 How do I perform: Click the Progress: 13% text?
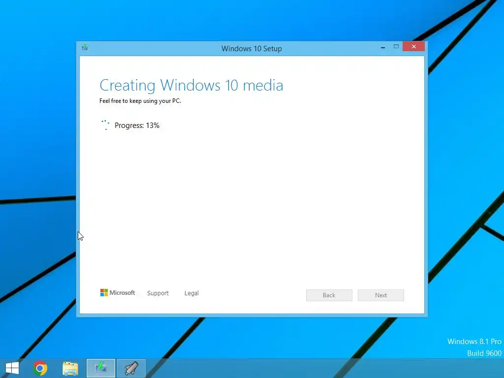[x=137, y=126]
